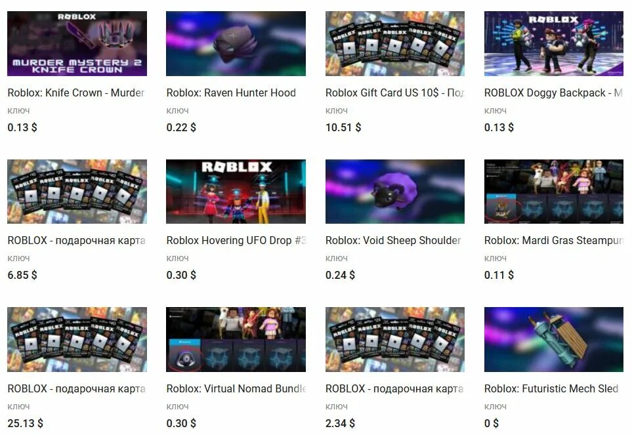This screenshot has height=435, width=632.
Task: Click the 'Roblox: Virtual Nomad Bundle' title
Action: pos(236,388)
